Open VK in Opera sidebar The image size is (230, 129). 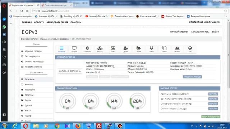pos(4,34)
